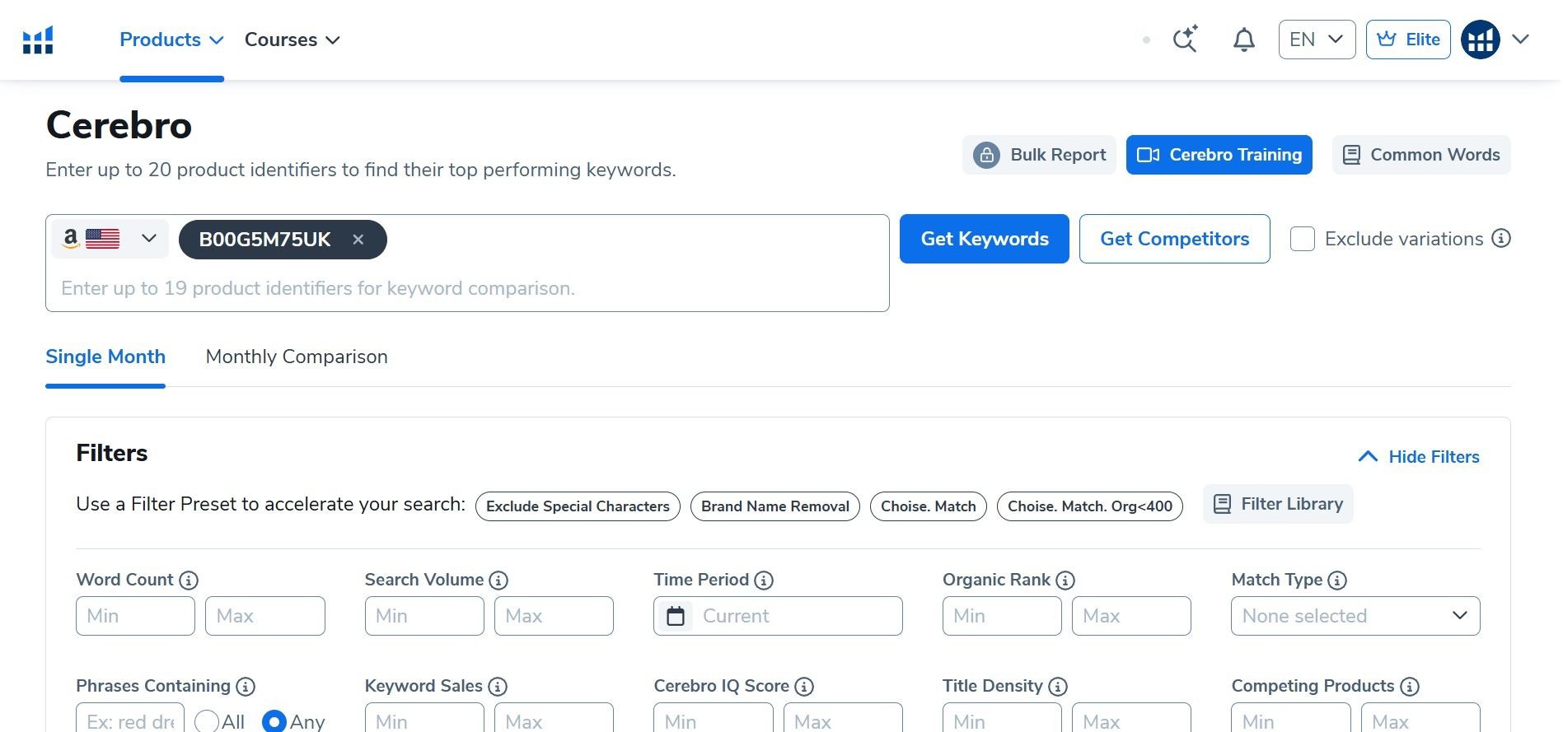1563x732 pixels.
Task: Click the Word Count Max field
Action: tap(265, 616)
